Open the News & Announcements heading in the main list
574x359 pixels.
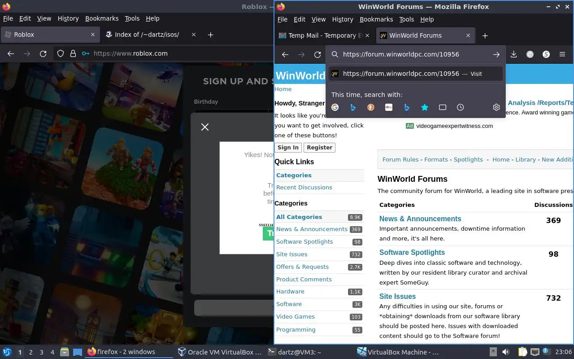click(x=420, y=219)
